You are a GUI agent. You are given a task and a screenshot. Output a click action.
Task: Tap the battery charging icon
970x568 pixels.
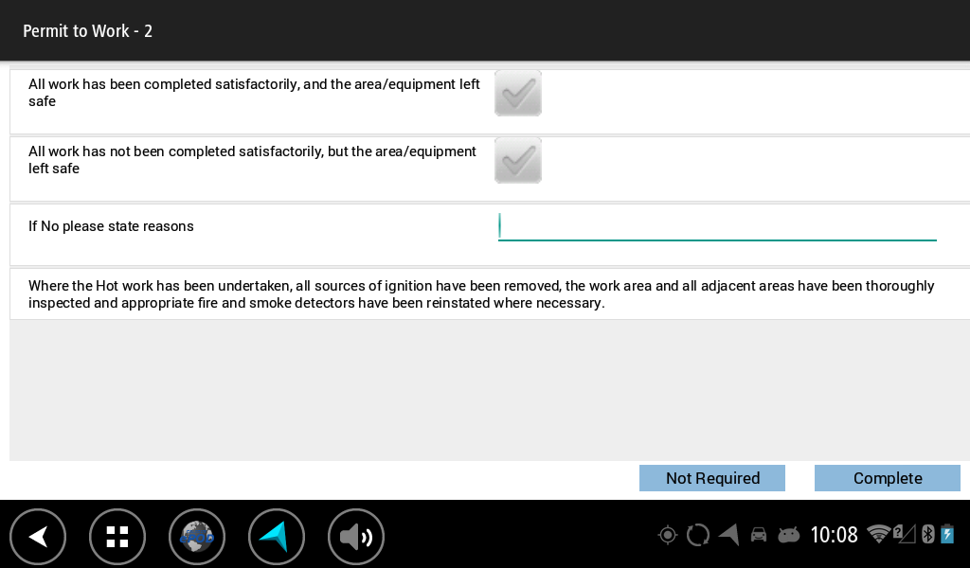(947, 534)
